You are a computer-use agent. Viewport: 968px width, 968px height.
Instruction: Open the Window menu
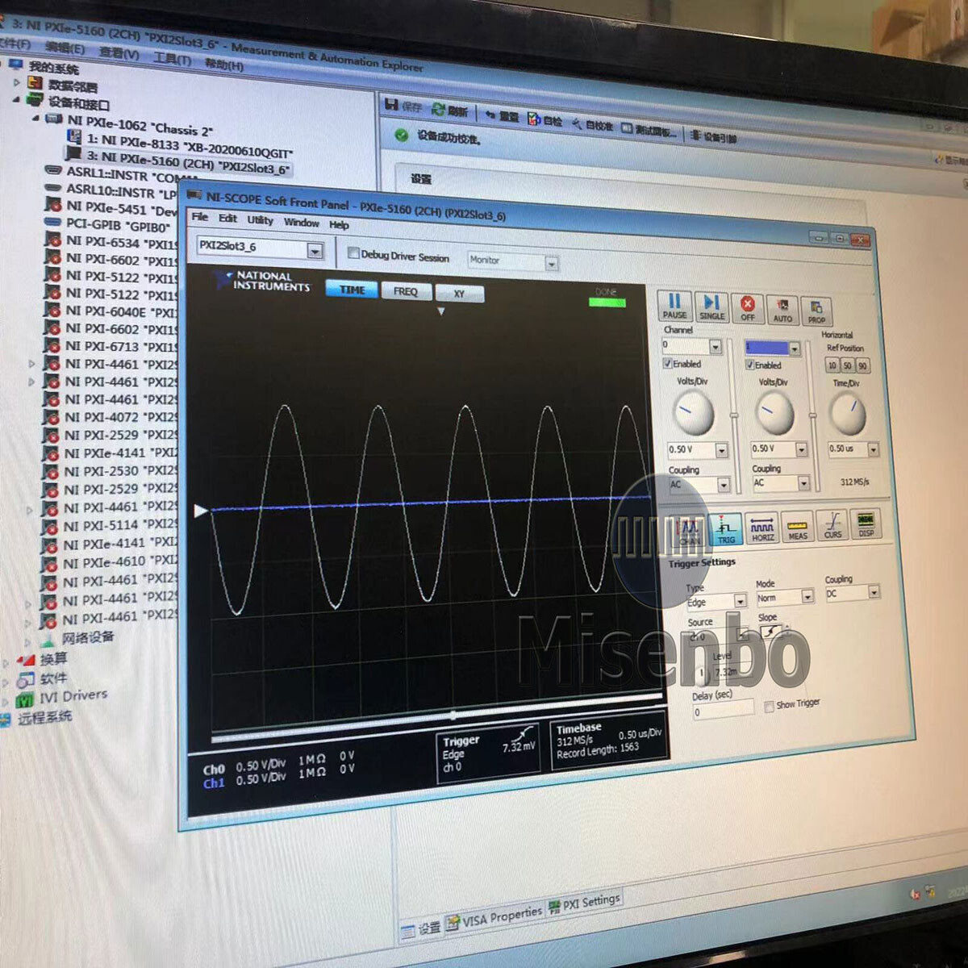(x=301, y=222)
